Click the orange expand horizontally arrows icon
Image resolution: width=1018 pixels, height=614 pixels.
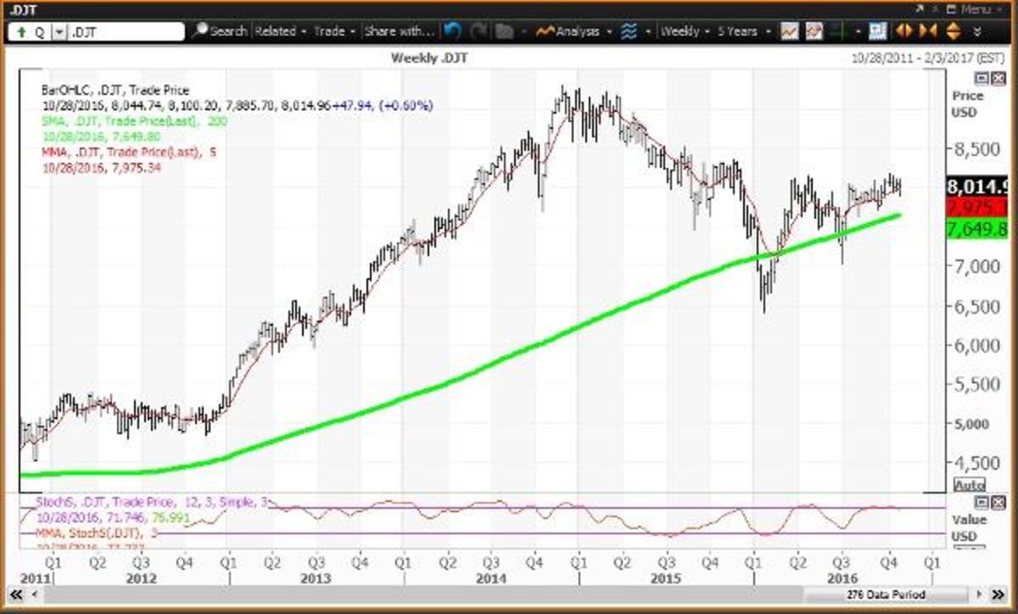[903, 31]
